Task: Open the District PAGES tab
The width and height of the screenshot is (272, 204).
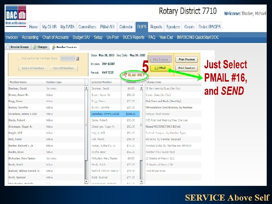Action: click(210, 27)
